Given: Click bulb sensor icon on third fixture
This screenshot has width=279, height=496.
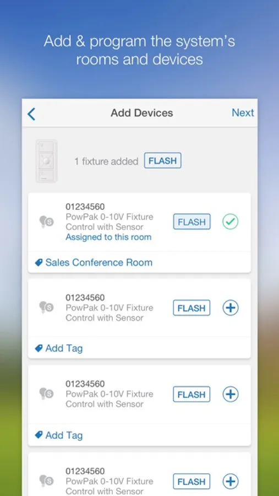Looking at the screenshot, I should pyautogui.click(x=46, y=393).
